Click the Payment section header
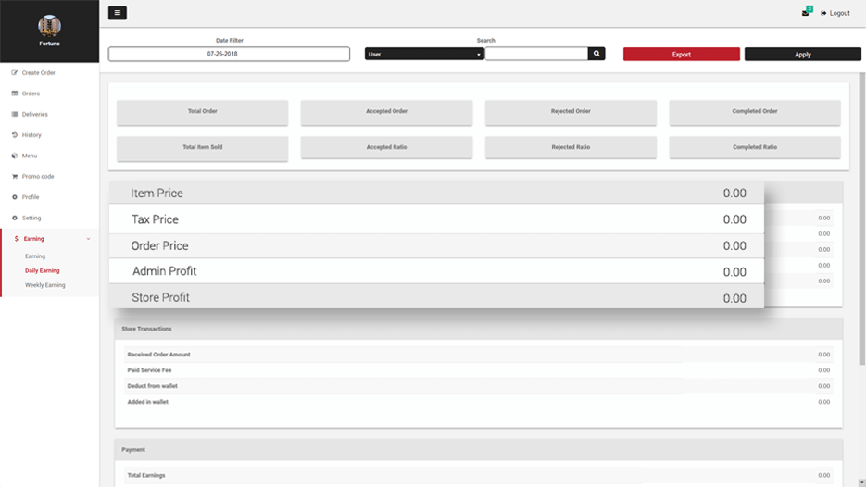This screenshot has height=487, width=866. tap(478, 449)
